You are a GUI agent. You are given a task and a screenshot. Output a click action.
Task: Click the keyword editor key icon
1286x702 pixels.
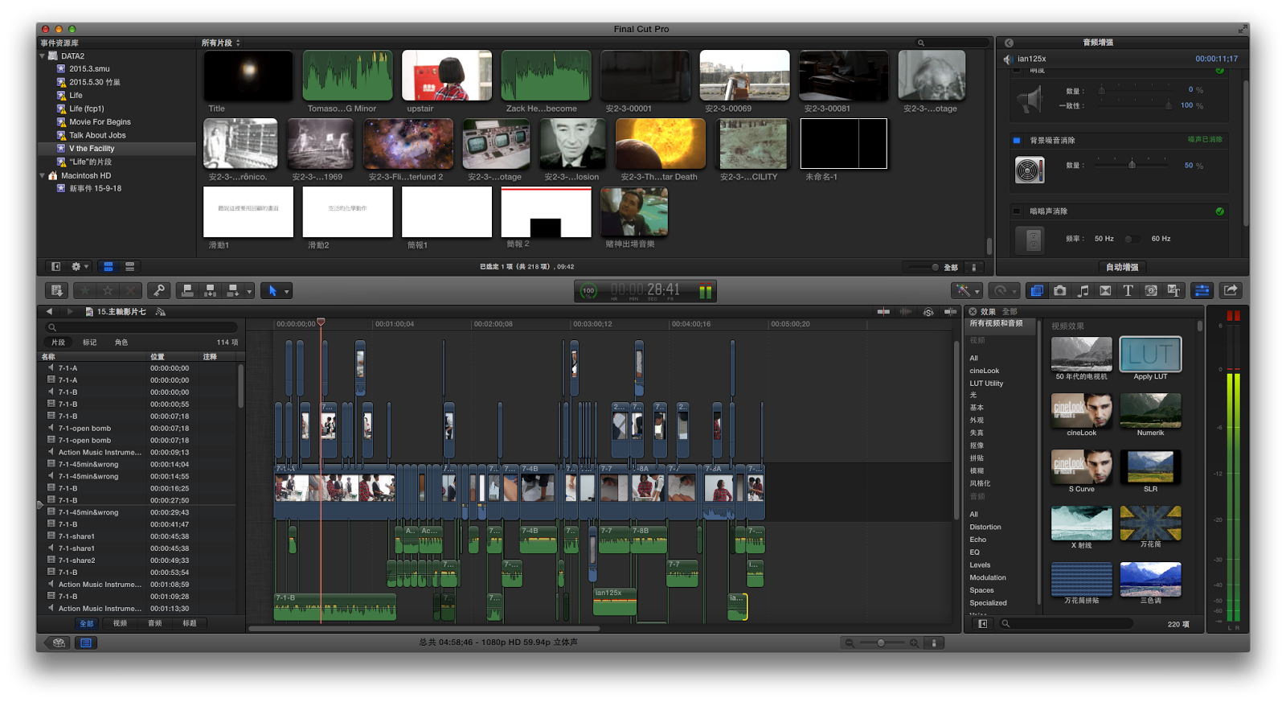158,291
